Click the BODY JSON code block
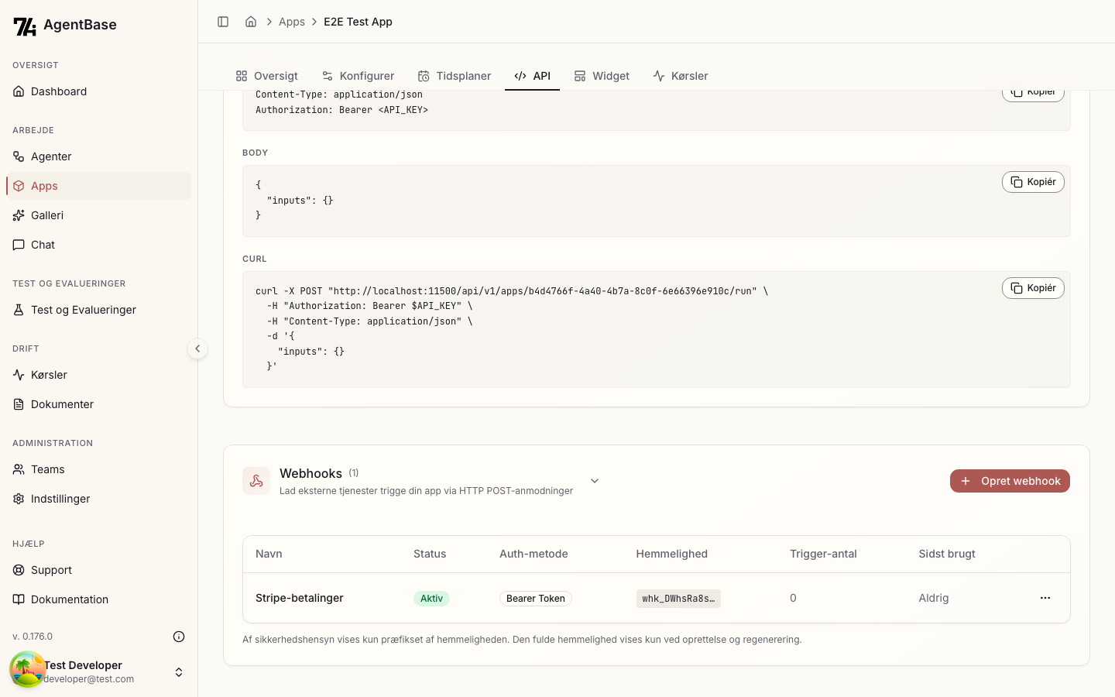Screen dimensions: 1115x697 657,201
